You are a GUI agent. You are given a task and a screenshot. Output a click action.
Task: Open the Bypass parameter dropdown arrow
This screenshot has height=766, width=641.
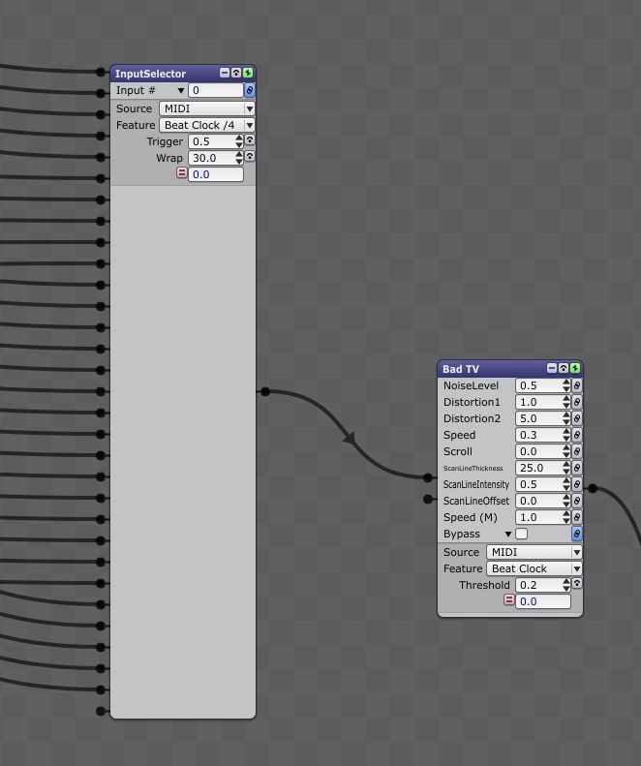[x=508, y=534]
